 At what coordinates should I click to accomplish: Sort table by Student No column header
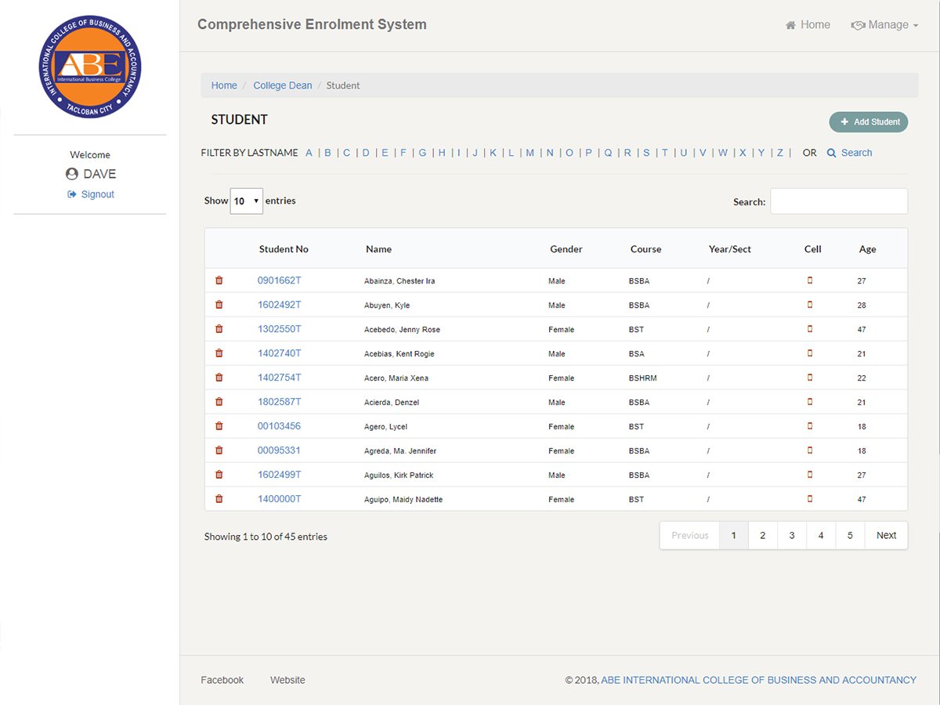pyautogui.click(x=284, y=249)
